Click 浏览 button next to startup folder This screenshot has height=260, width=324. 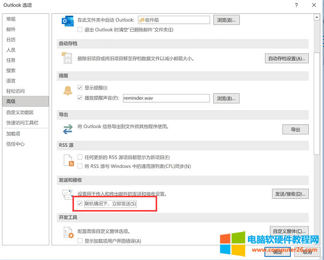pyautogui.click(x=226, y=20)
